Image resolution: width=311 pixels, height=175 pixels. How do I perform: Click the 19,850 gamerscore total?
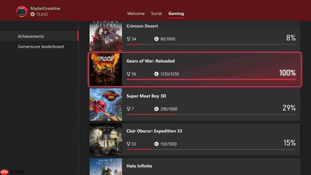coord(42,14)
